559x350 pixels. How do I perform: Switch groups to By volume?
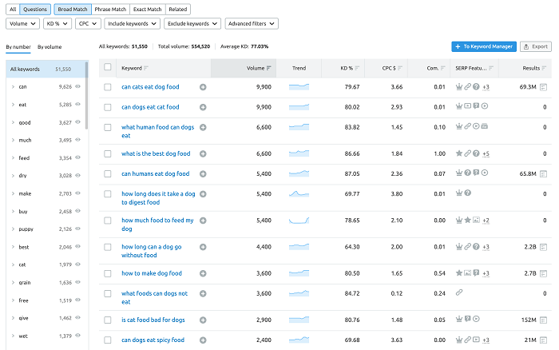(x=50, y=47)
